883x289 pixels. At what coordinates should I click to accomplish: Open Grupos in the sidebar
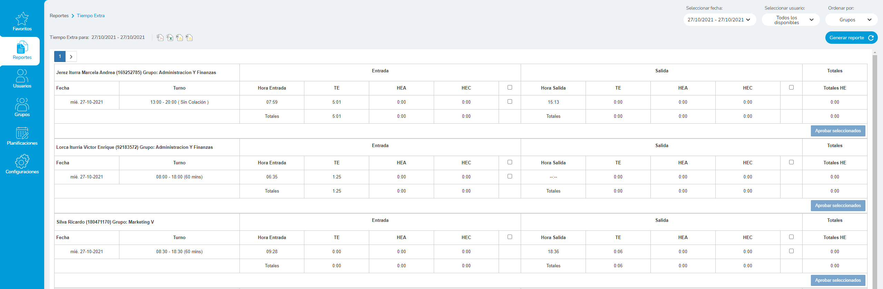pyautogui.click(x=22, y=107)
